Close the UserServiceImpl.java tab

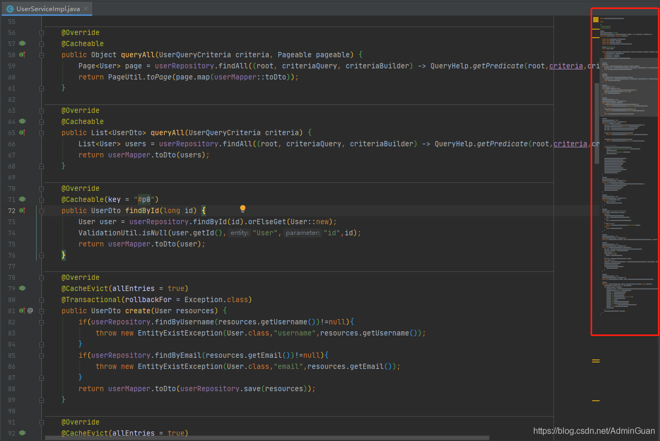pyautogui.click(x=86, y=9)
